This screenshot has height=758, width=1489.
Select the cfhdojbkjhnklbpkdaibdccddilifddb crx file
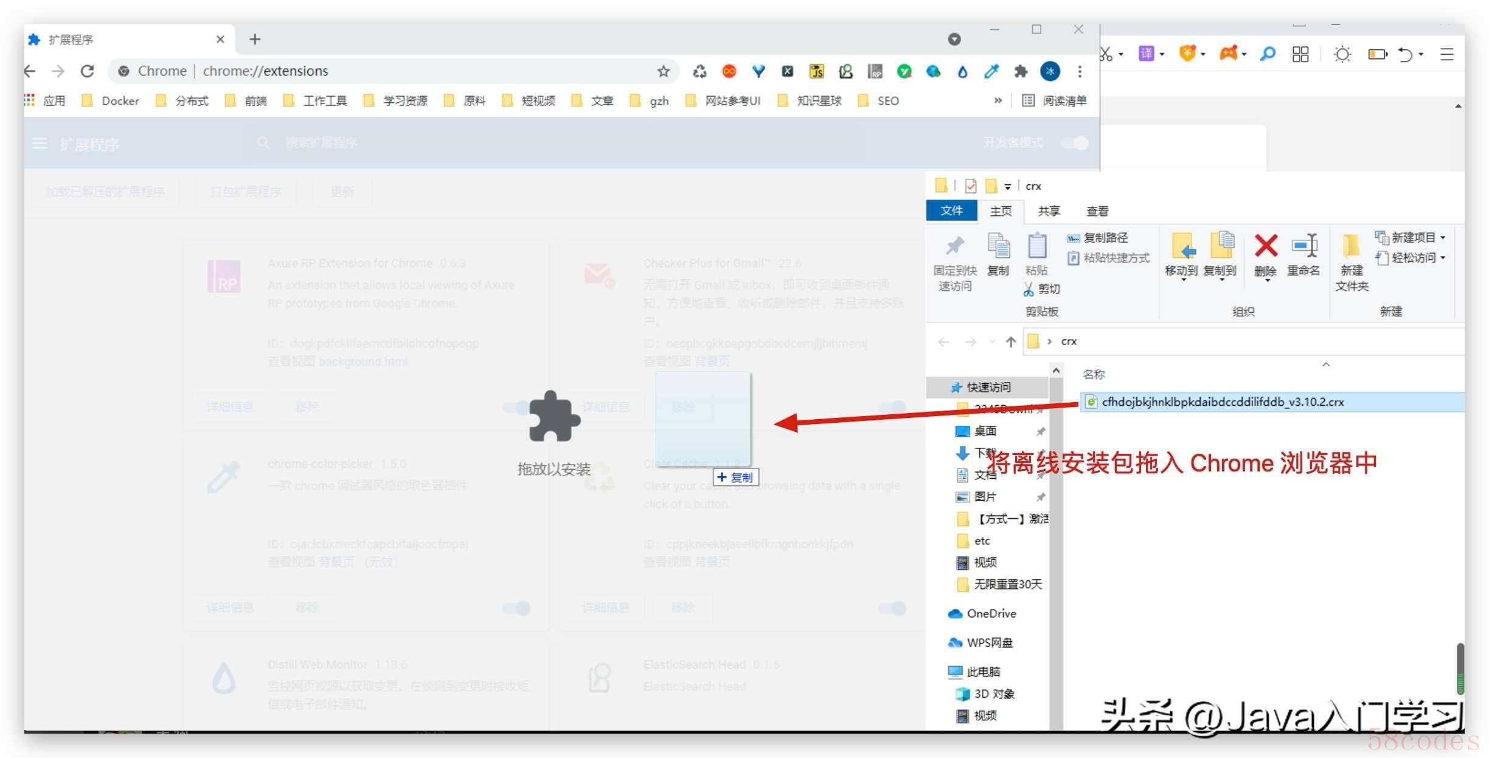tap(1223, 402)
